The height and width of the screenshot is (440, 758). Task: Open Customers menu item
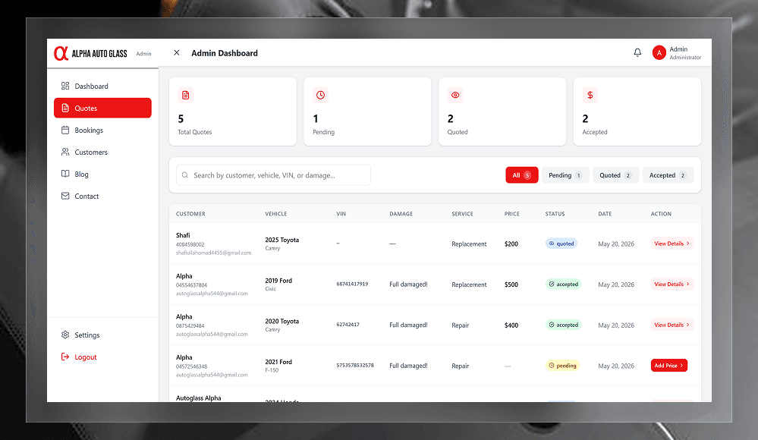pos(102,152)
